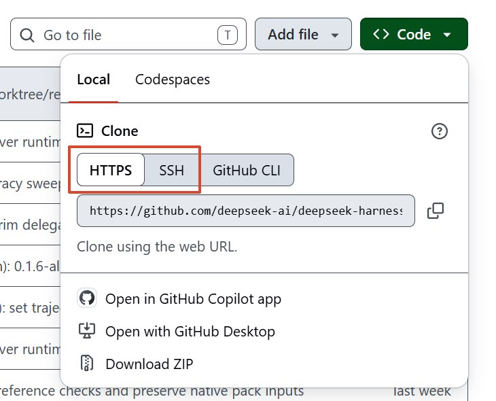Select the GitHub CLI clone option
This screenshot has height=401, width=496.
[x=247, y=171]
